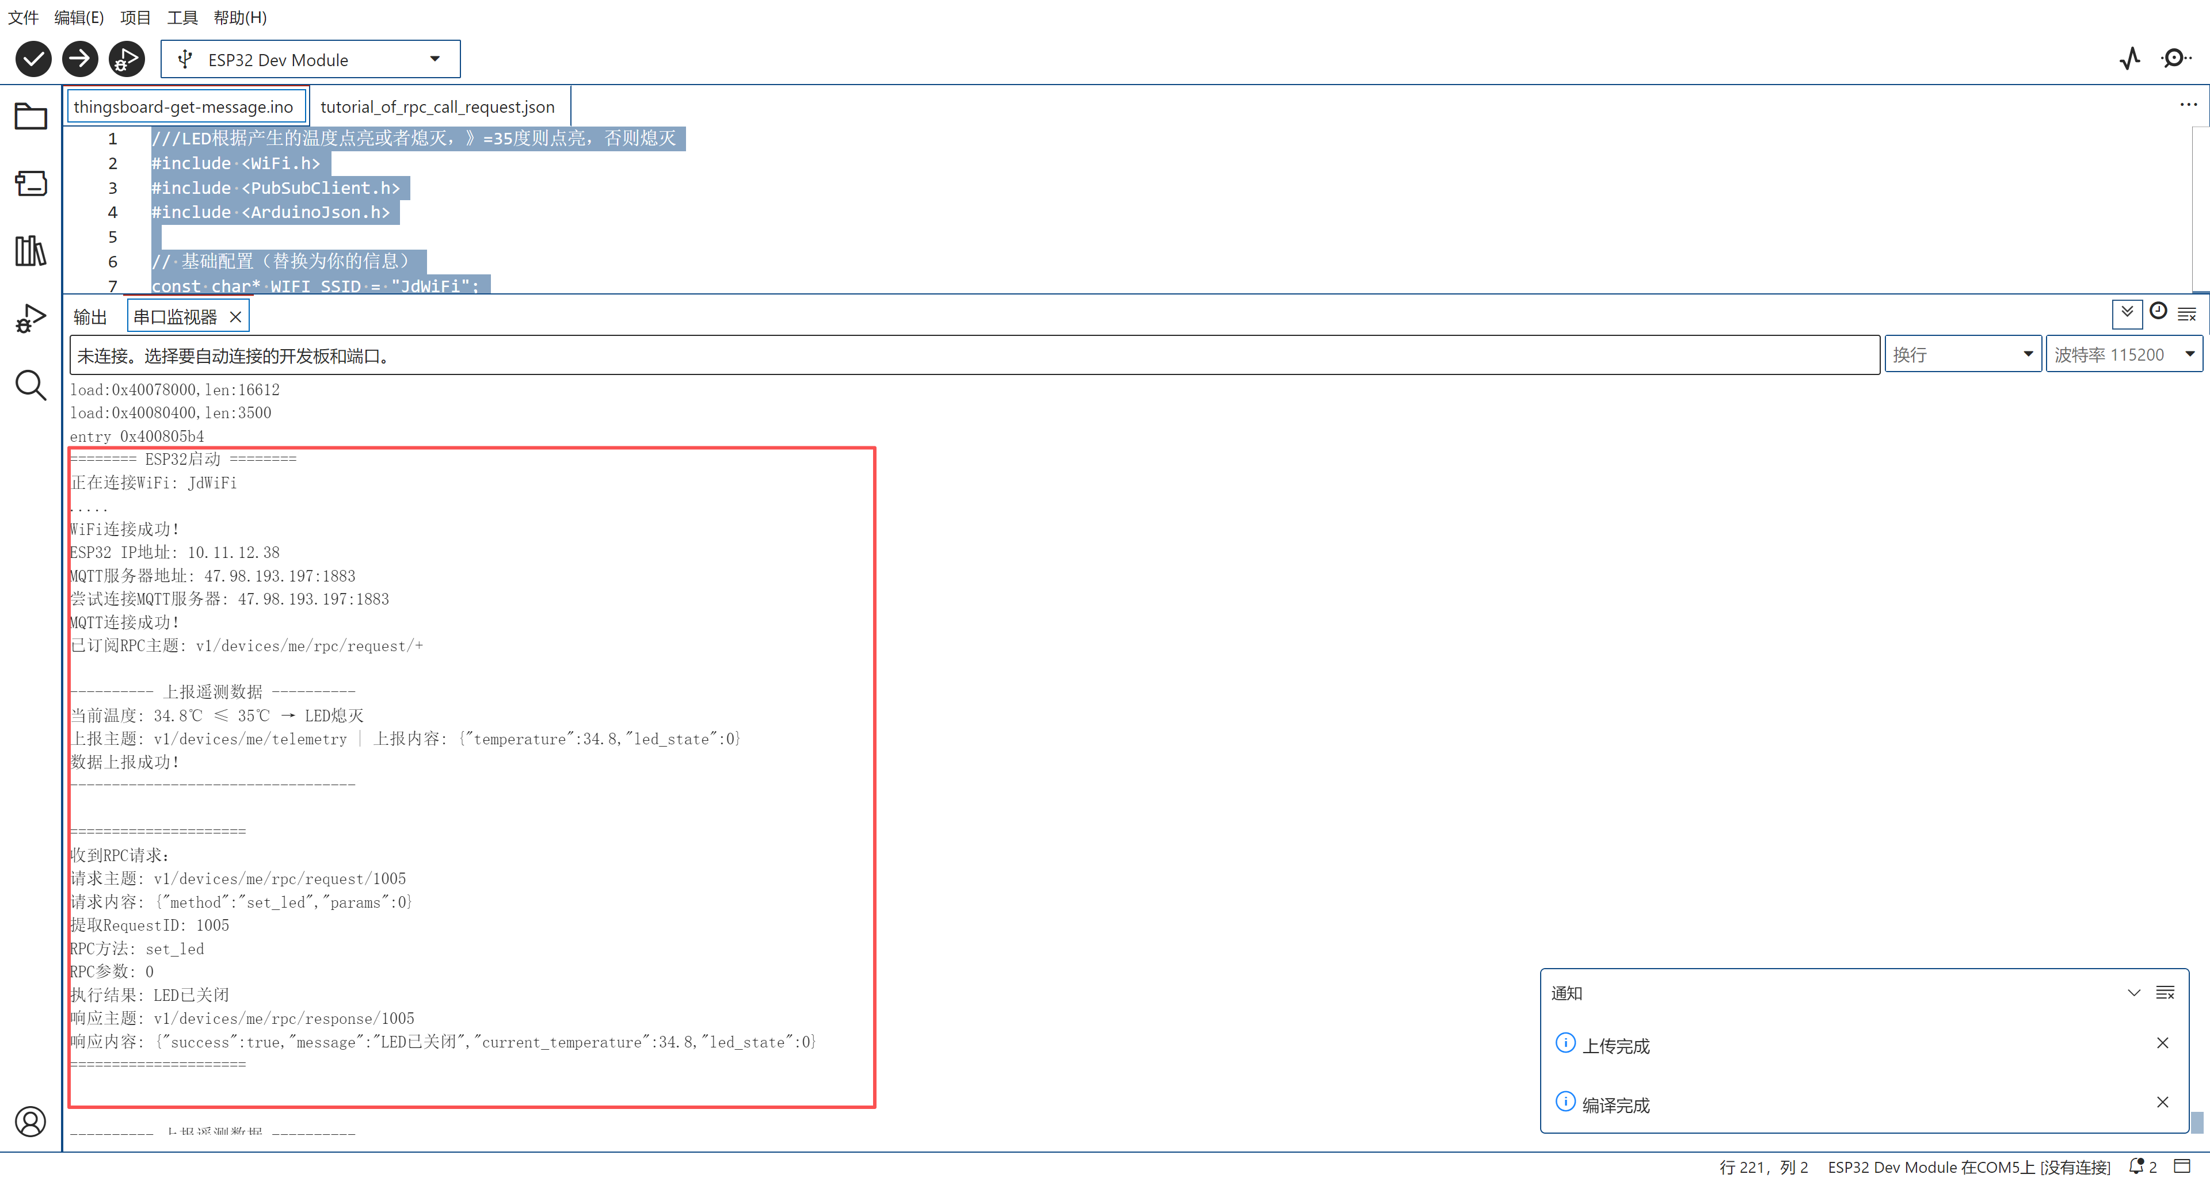The width and height of the screenshot is (2210, 1178).
Task: Click the Verify sketch checkmark button
Action: (x=33, y=59)
